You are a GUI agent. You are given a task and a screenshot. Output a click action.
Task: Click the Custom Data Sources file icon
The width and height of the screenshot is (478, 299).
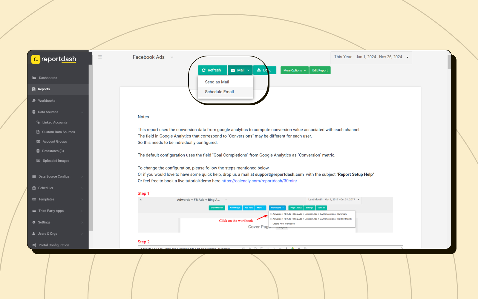(38, 132)
